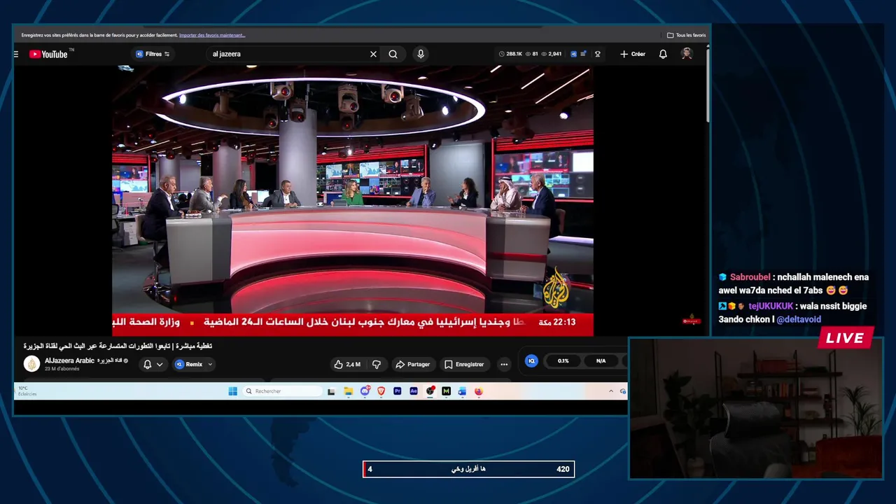The image size is (896, 504).
Task: Click the N/A vidIQ pill
Action: 601,360
